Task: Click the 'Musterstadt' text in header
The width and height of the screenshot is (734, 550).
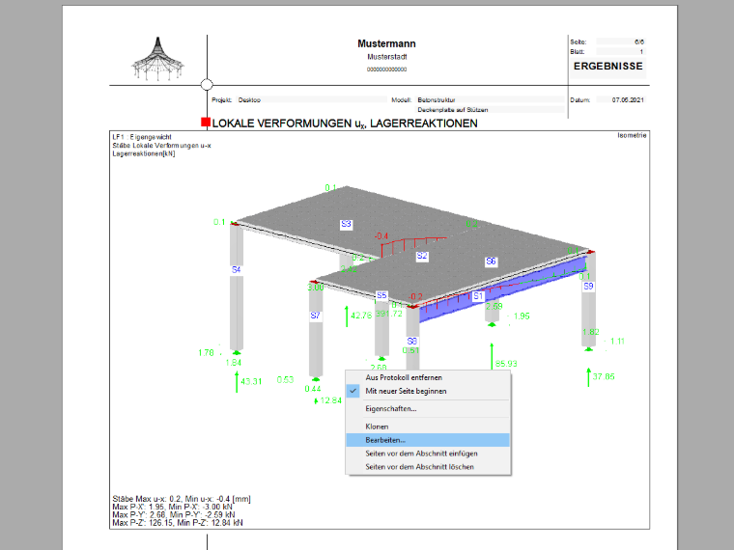Action: tap(387, 57)
